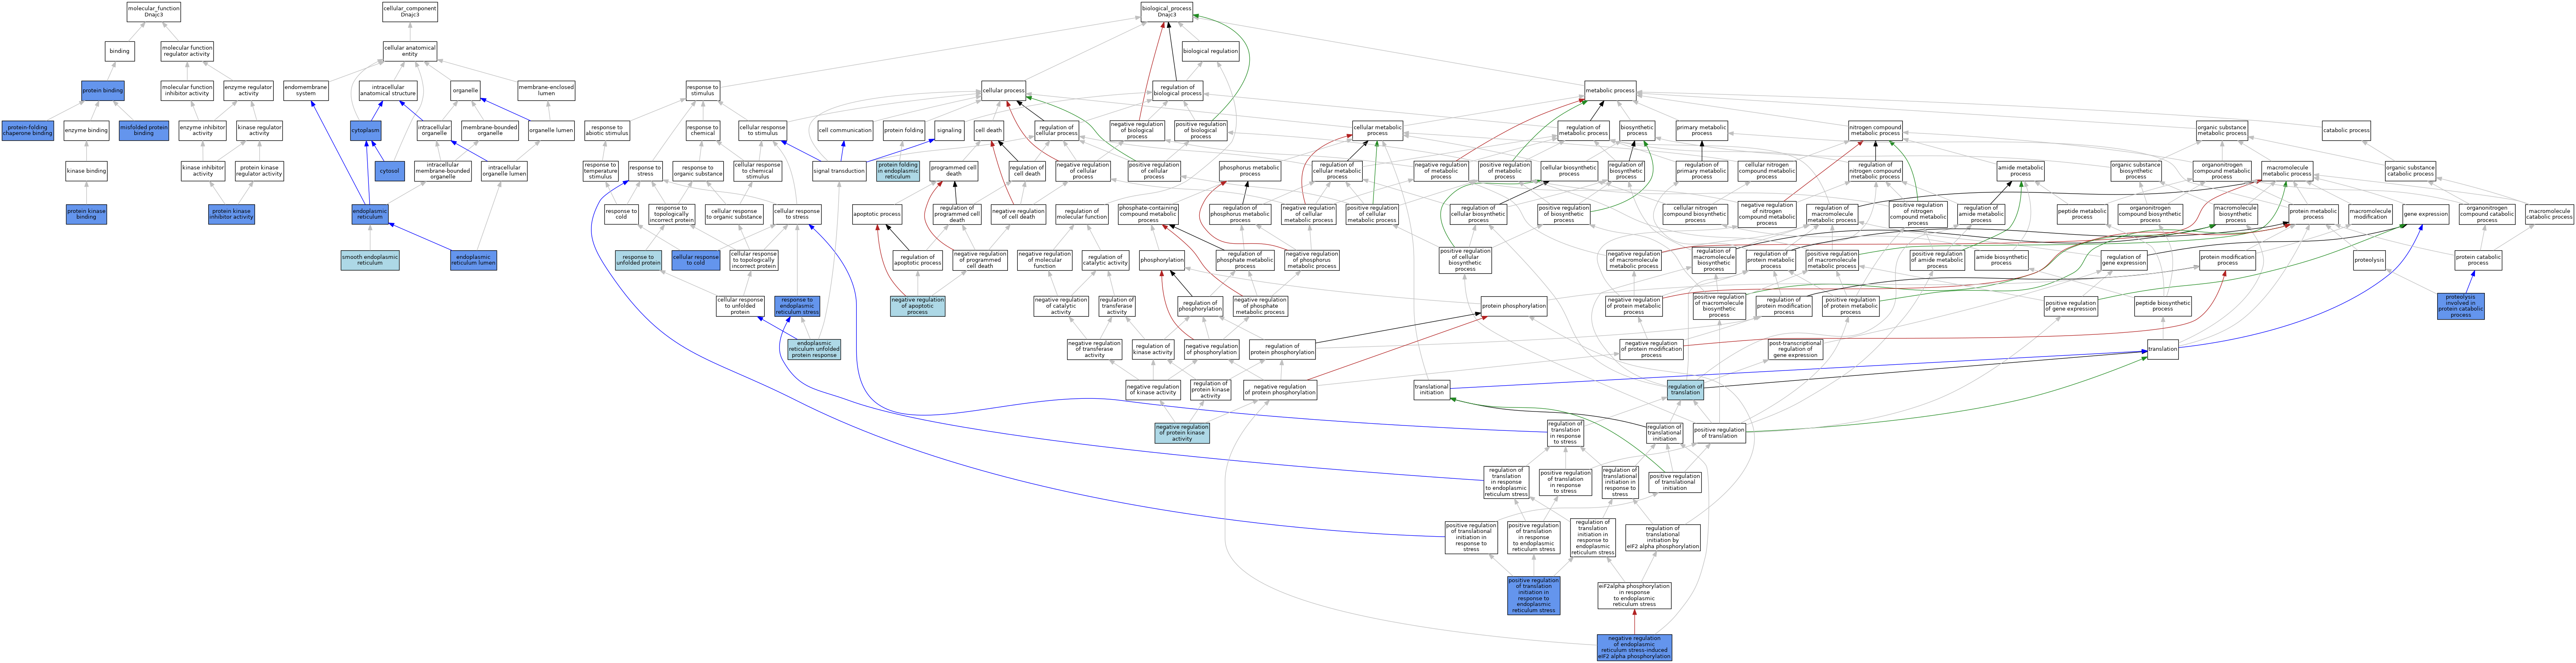Viewport: 2576px width, 663px height.
Task: Click the 'catabolic process' node
Action: [2346, 131]
